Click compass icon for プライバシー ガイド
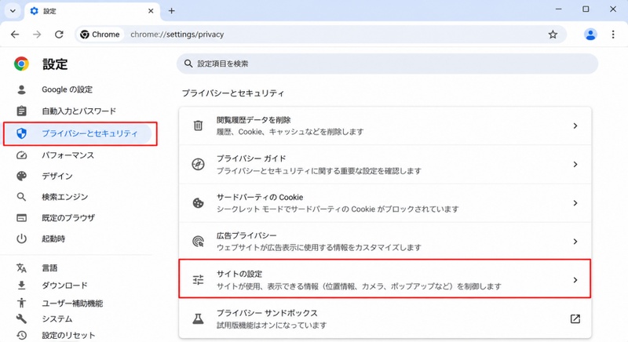Screen dimensions: 628x342 [199, 164]
